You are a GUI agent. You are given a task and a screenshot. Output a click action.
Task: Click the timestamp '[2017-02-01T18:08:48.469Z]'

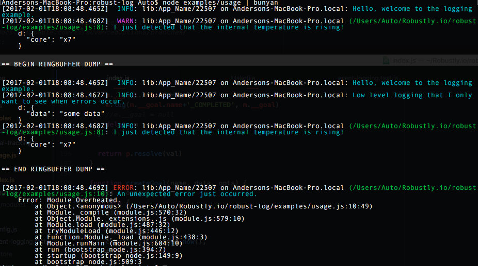click(55, 188)
